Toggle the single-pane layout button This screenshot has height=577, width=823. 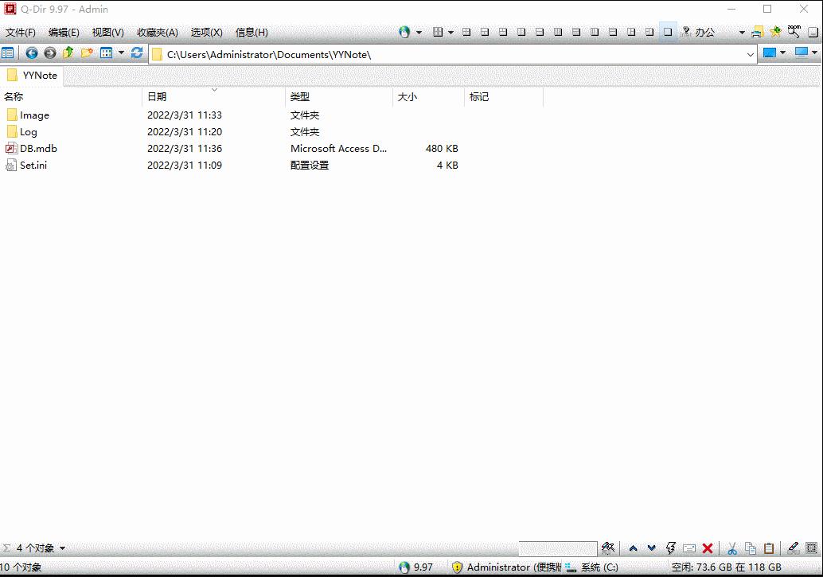coord(667,31)
